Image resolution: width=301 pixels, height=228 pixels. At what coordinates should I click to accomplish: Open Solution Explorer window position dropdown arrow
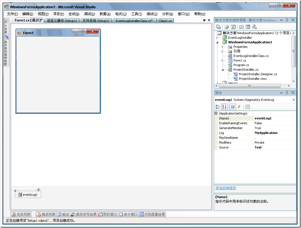[281, 20]
